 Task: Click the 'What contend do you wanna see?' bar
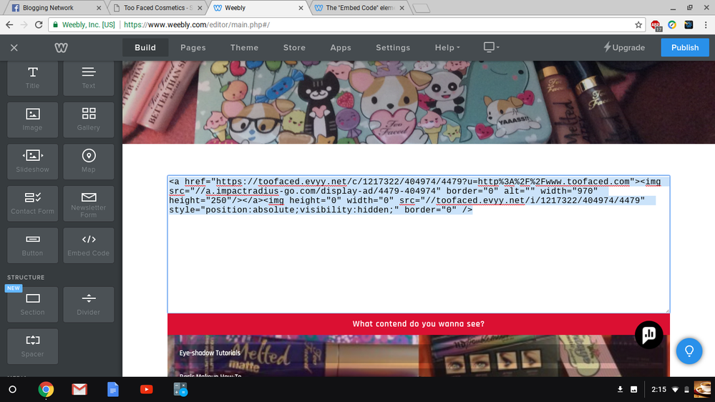[x=419, y=324]
